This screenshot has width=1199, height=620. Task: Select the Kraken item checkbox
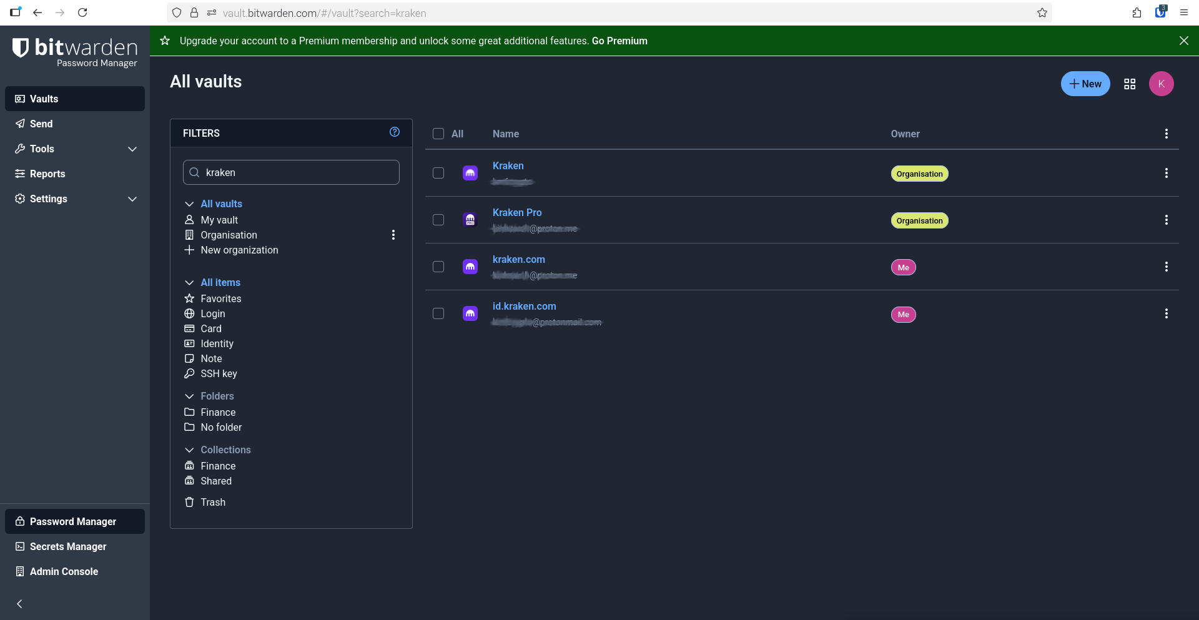(438, 173)
